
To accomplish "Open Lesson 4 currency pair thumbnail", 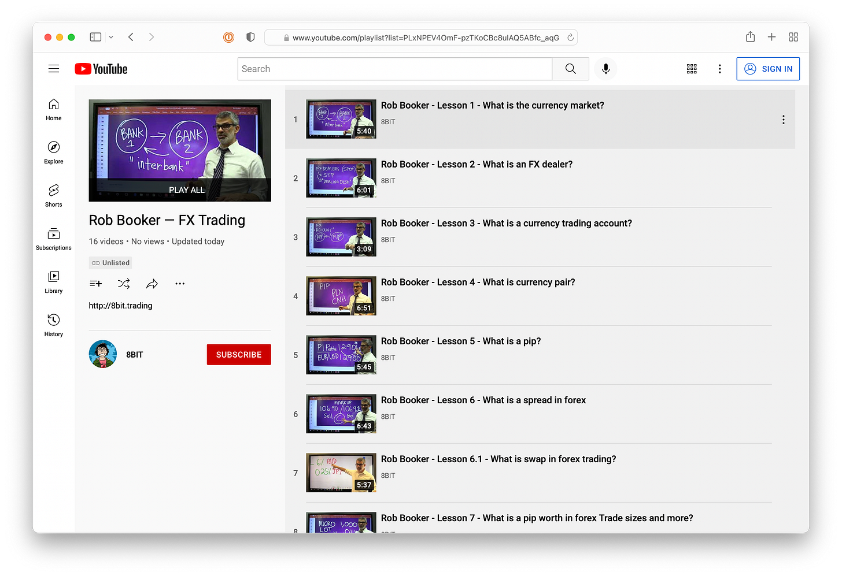I will (x=341, y=296).
